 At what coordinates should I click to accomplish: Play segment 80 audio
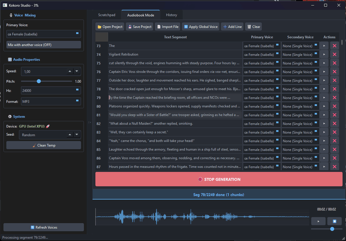pyautogui.click(x=324, y=106)
